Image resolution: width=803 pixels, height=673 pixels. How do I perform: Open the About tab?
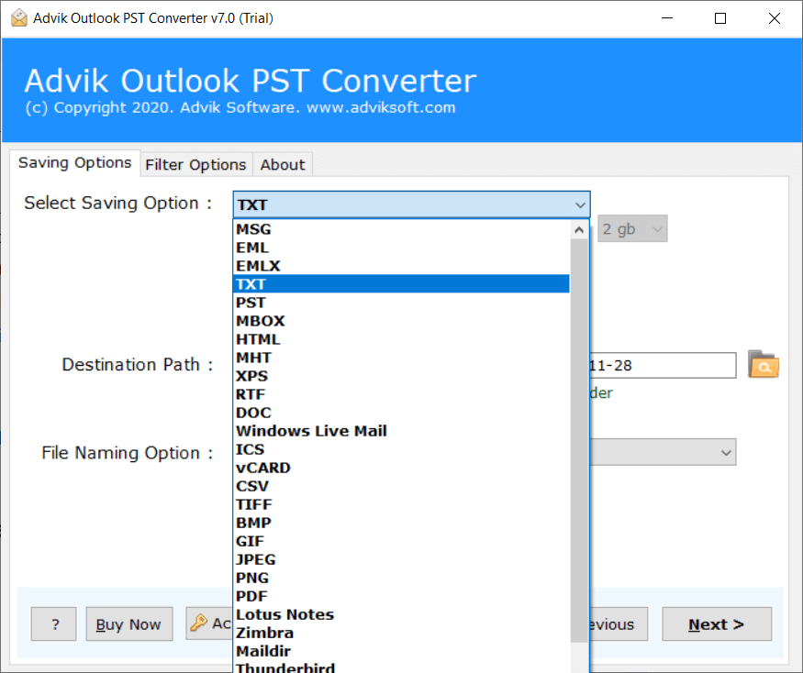click(282, 165)
